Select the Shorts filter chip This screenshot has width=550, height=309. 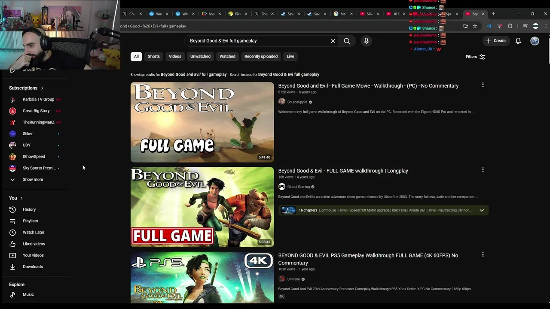(153, 56)
